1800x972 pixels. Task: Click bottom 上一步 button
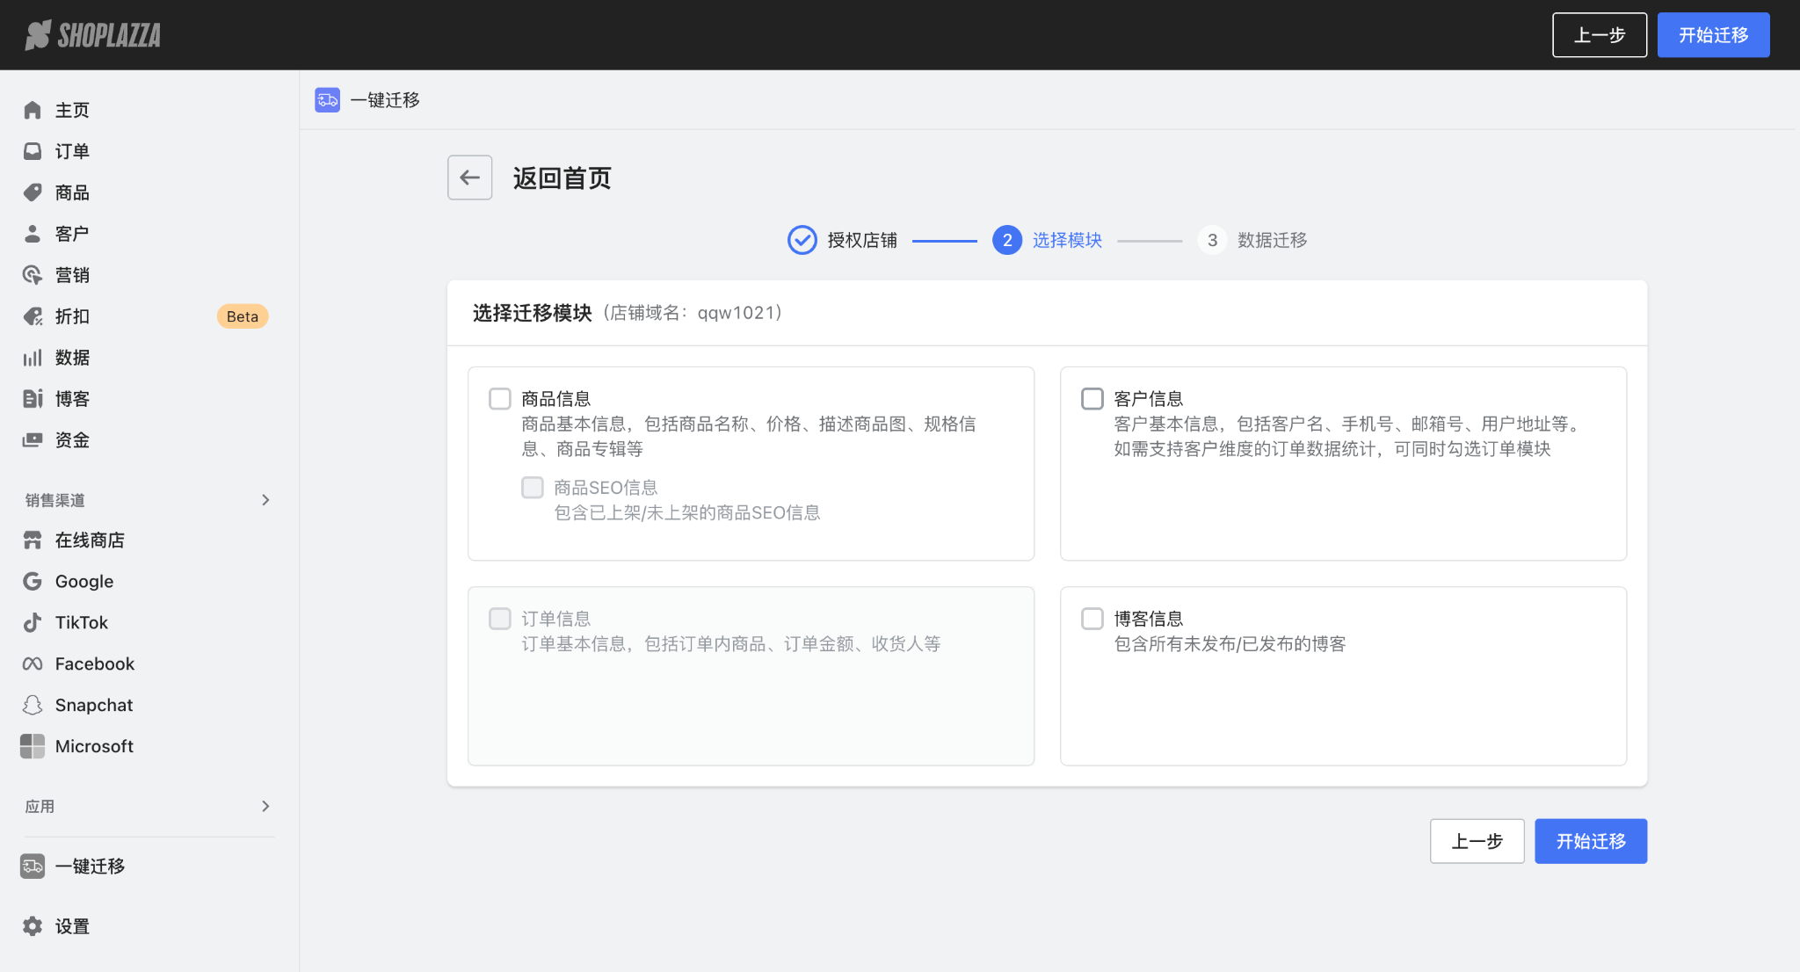1477,841
